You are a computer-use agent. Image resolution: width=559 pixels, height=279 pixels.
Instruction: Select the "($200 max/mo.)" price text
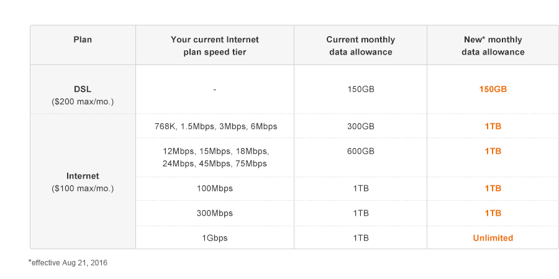click(x=83, y=101)
